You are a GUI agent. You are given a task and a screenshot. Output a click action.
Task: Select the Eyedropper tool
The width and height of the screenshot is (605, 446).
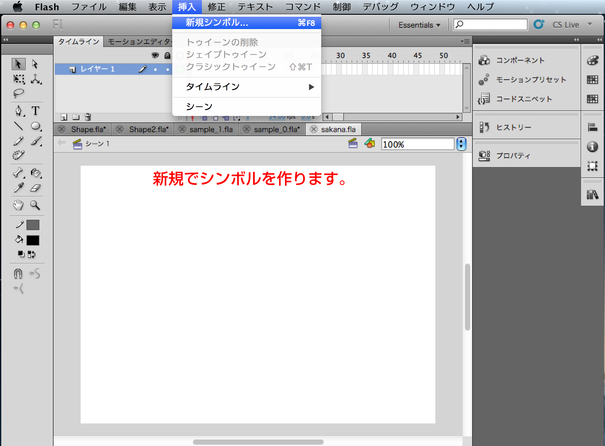click(19, 188)
